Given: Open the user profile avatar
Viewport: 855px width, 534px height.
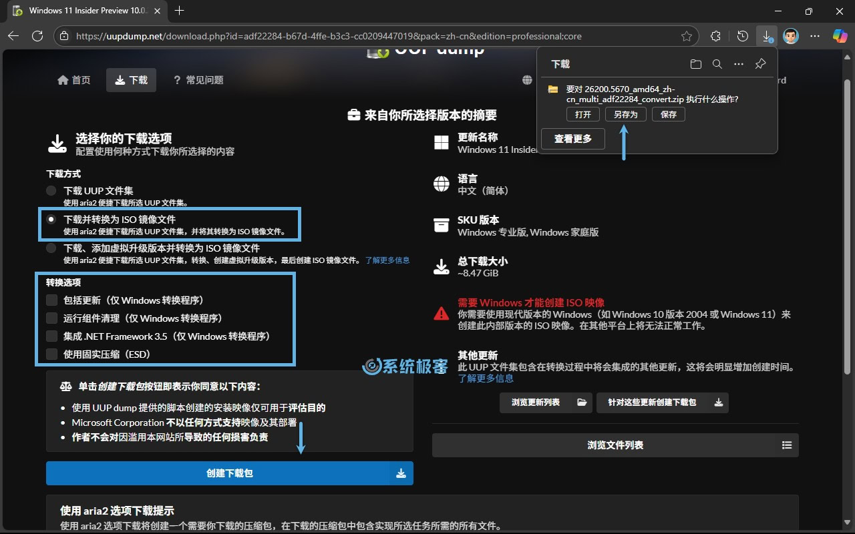Looking at the screenshot, I should 790,36.
